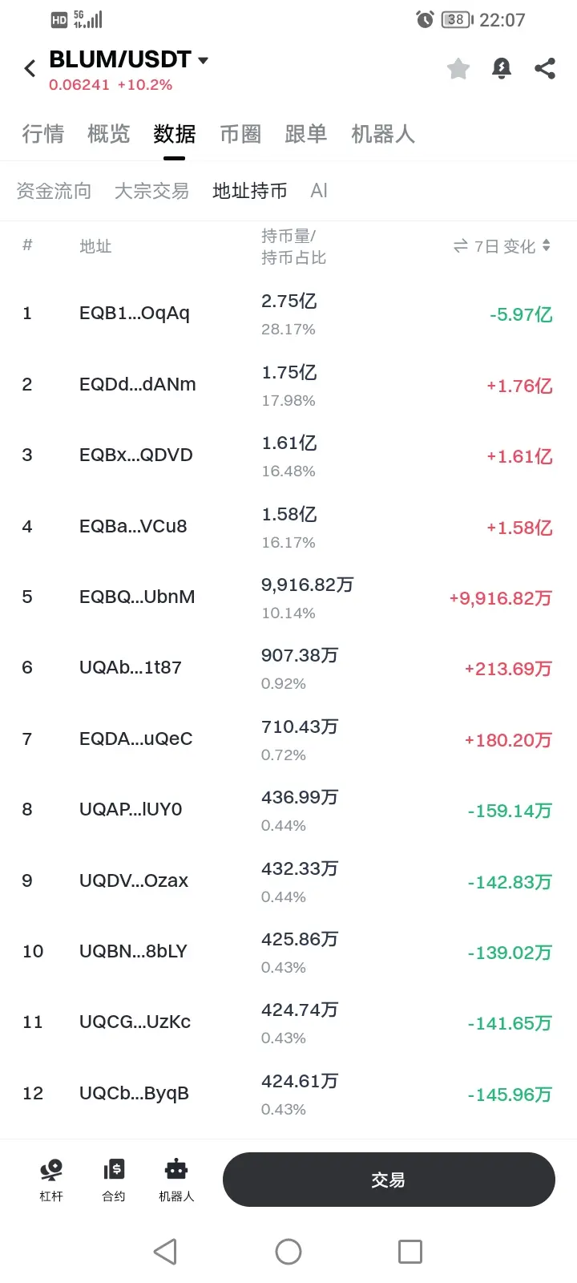577x1283 pixels.
Task: Open address EQB1...OqAq row
Action: coord(288,314)
